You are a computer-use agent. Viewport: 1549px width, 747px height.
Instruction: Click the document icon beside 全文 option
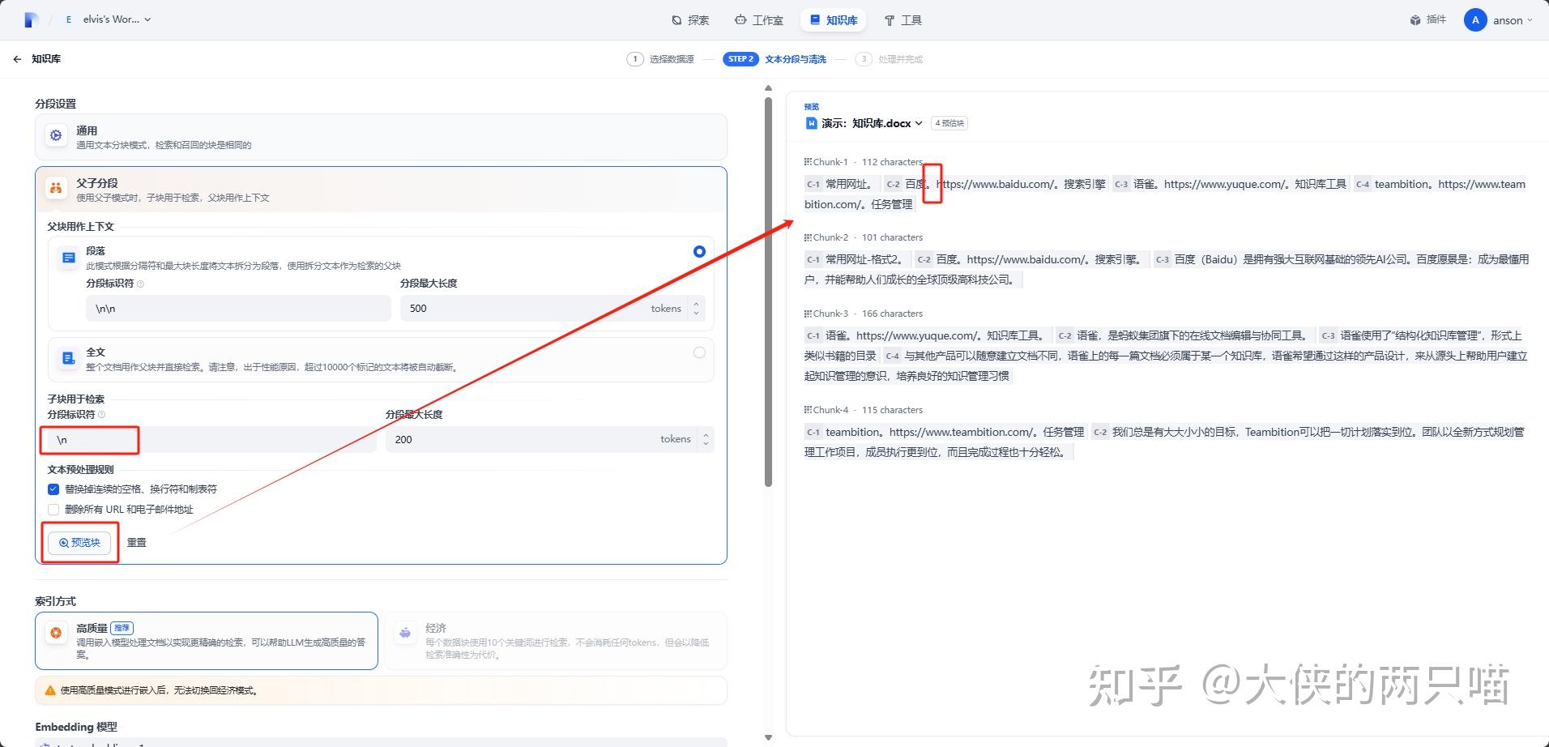pyautogui.click(x=68, y=357)
